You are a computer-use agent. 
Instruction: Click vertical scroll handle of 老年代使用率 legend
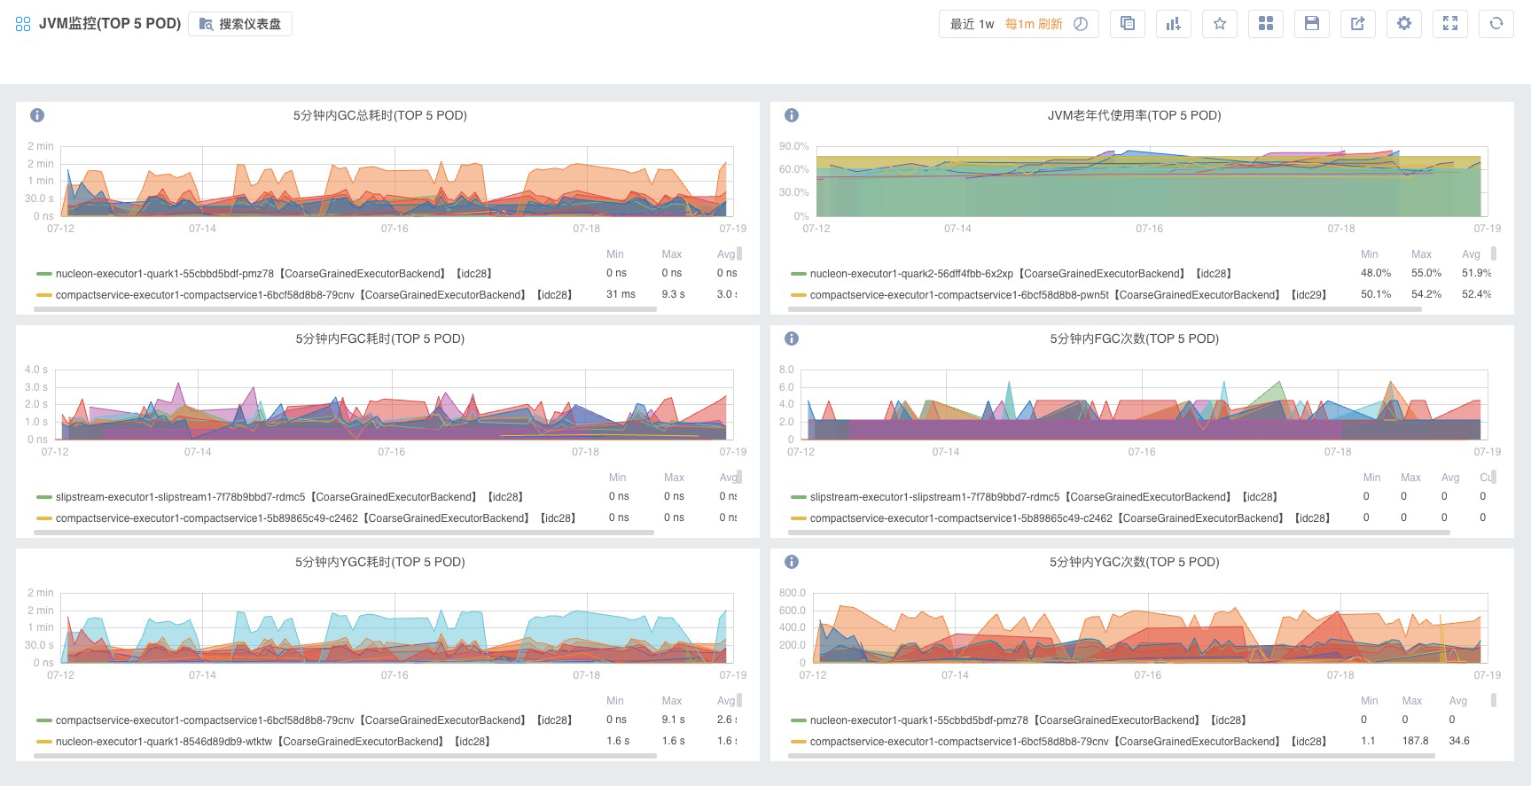(1494, 253)
